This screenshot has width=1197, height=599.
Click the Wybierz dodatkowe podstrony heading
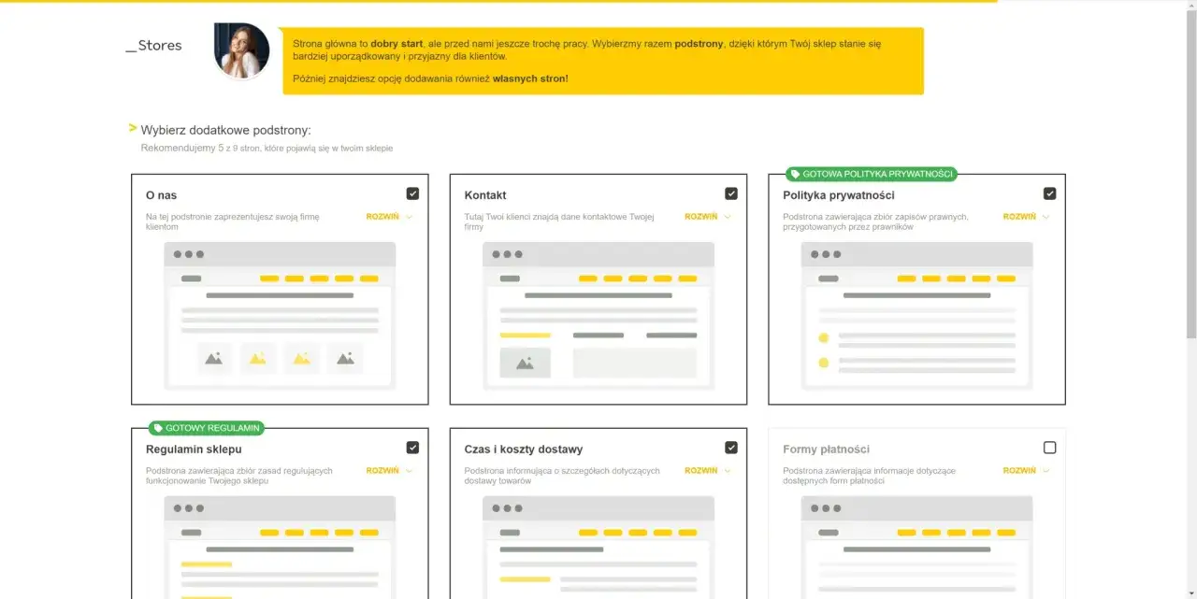point(225,130)
